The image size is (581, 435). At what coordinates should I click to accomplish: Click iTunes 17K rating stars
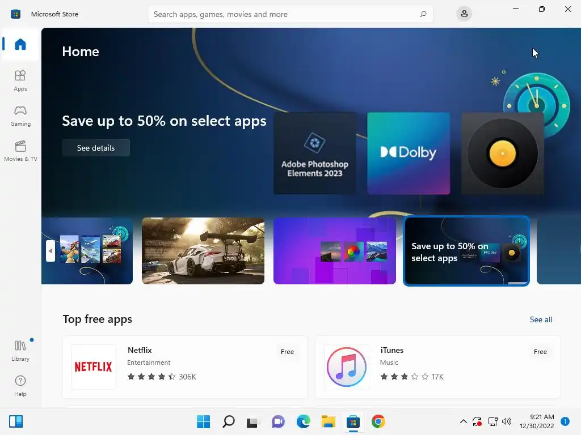[x=412, y=377]
